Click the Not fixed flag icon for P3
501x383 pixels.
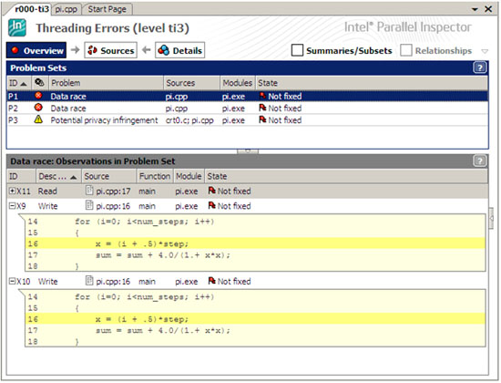pyautogui.click(x=262, y=119)
